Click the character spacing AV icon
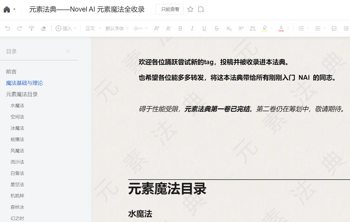The width and height of the screenshot is (350, 222). point(253,28)
